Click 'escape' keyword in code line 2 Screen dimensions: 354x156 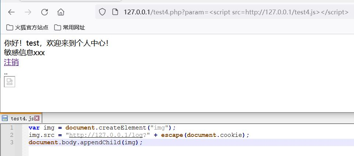tap(172, 135)
